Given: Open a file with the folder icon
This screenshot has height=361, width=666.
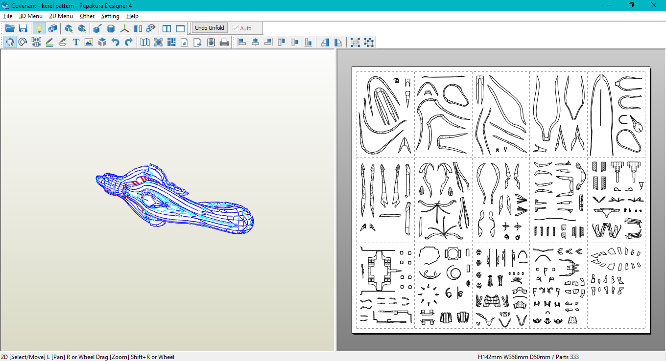Looking at the screenshot, I should click(10, 28).
